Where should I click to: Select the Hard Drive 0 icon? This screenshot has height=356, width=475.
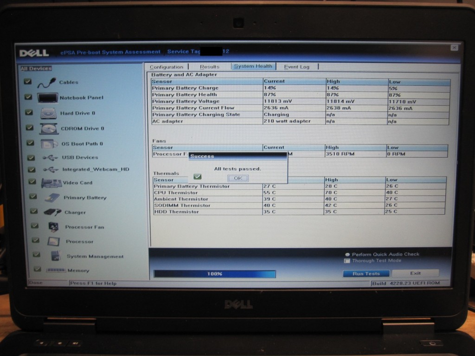click(x=48, y=113)
